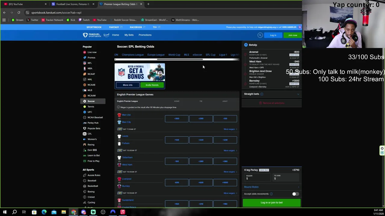385x216 pixels.
Task: Click the FanDuel Sportsbook logo
Action: (x=92, y=35)
